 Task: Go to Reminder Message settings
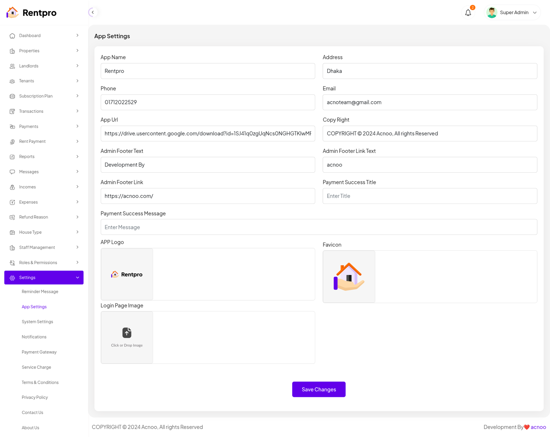click(40, 291)
